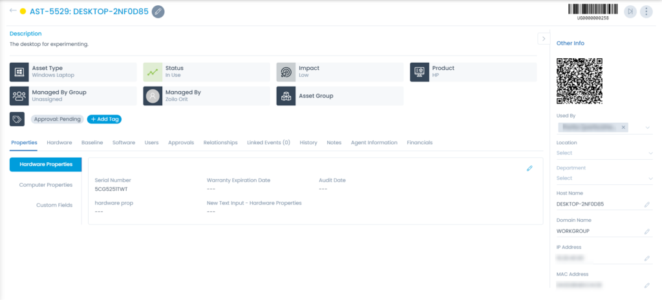Click the Asset Type Windows Laptop card

73,72
